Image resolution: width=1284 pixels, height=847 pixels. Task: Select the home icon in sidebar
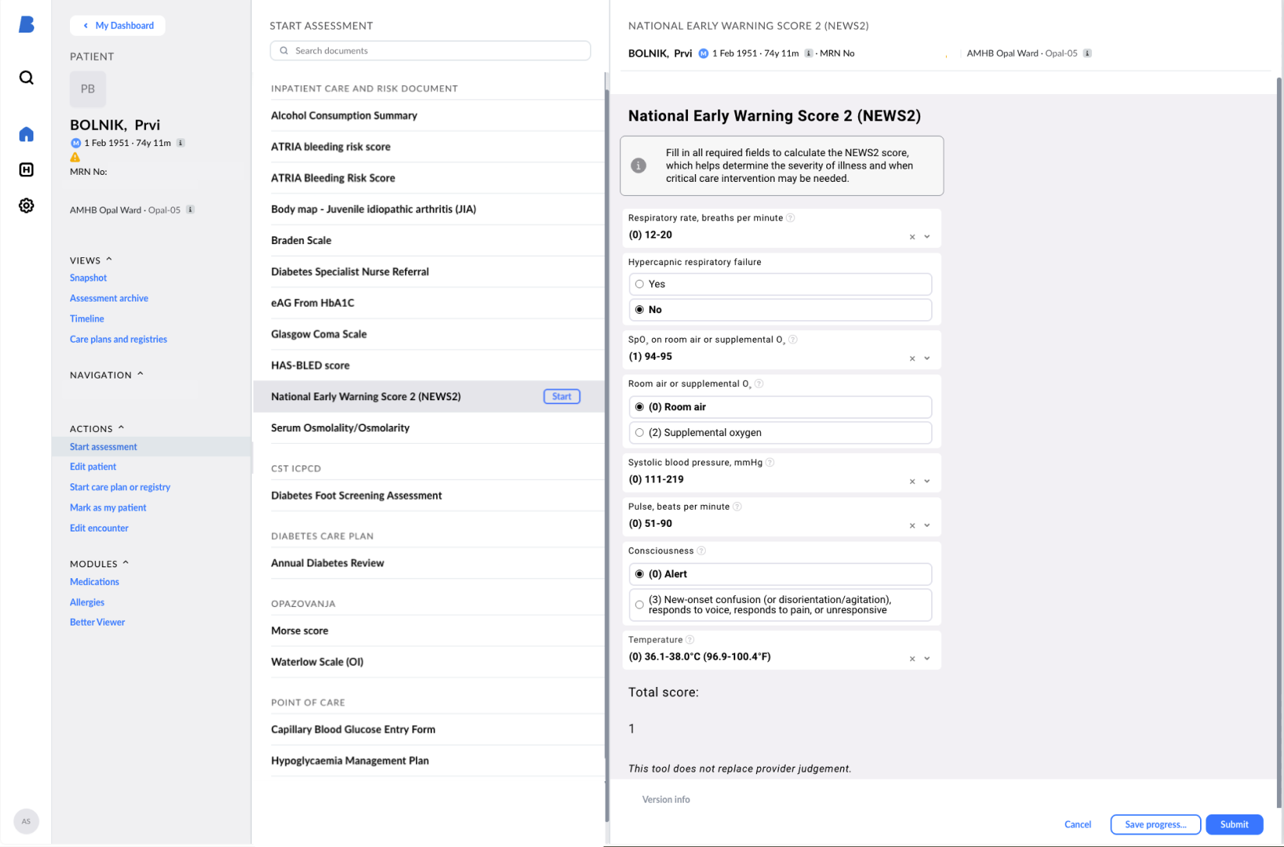coord(26,134)
